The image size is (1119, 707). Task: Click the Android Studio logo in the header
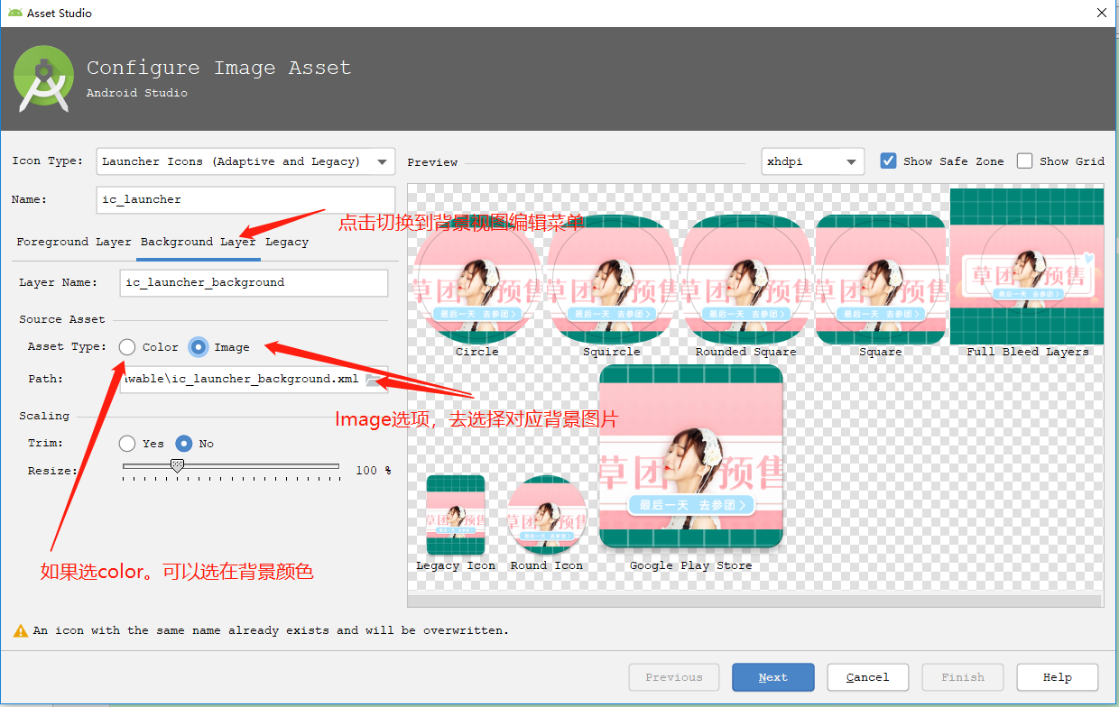pos(42,78)
